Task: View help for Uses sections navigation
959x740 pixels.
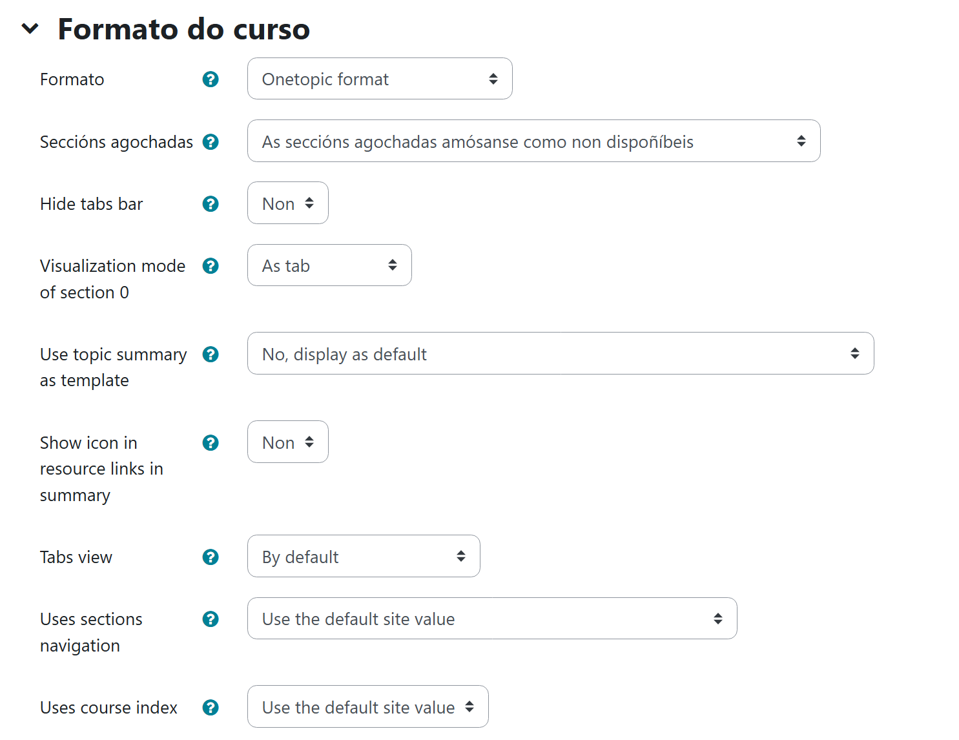Action: tap(211, 619)
